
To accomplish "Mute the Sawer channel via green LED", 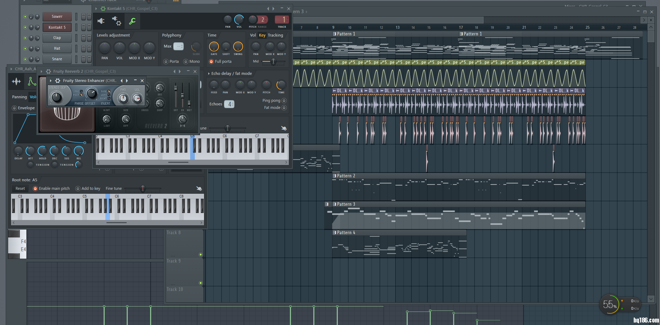I will pyautogui.click(x=25, y=17).
